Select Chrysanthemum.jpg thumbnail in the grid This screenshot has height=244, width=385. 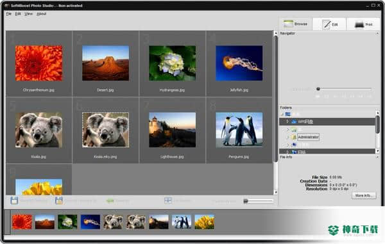38,63
